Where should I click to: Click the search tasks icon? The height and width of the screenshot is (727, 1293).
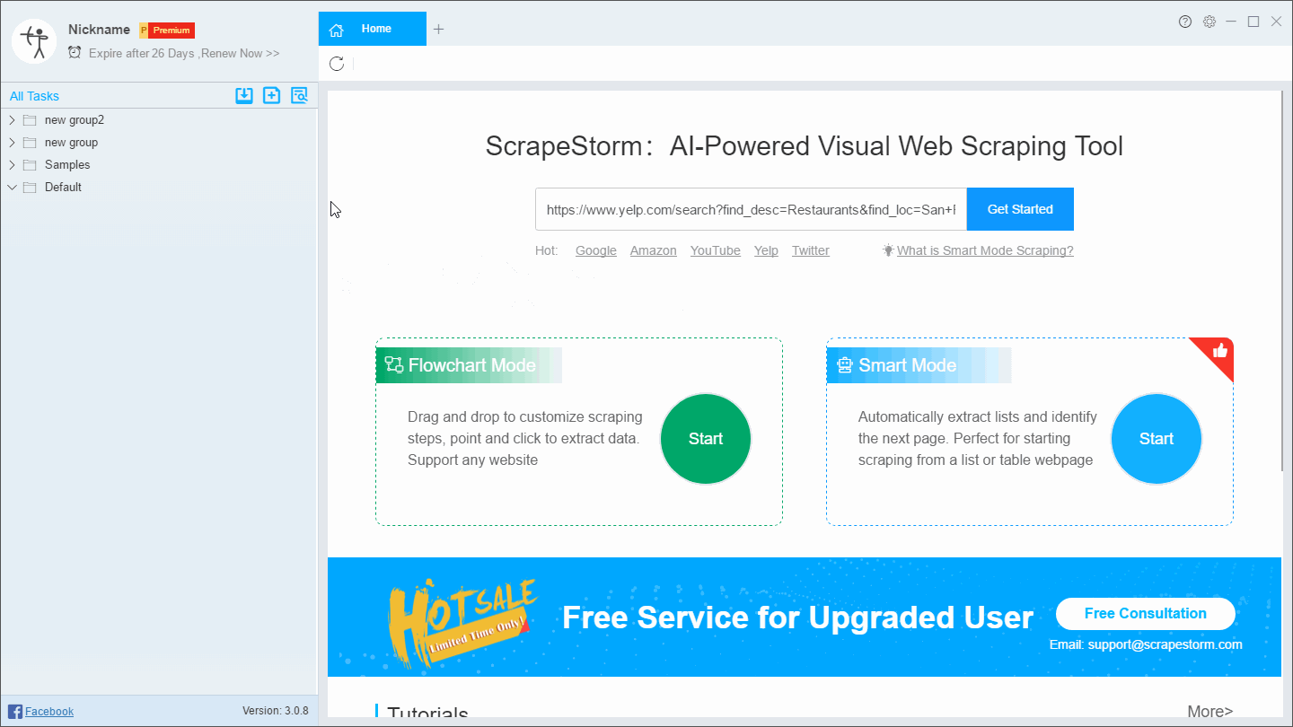pyautogui.click(x=299, y=95)
